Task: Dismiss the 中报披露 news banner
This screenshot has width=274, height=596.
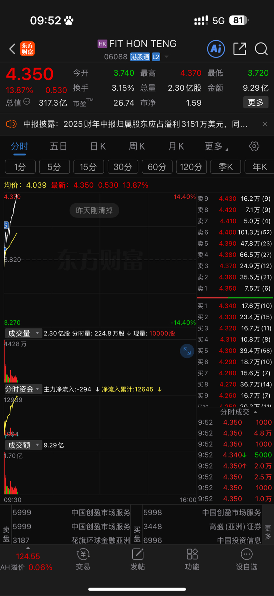Action: point(265,124)
